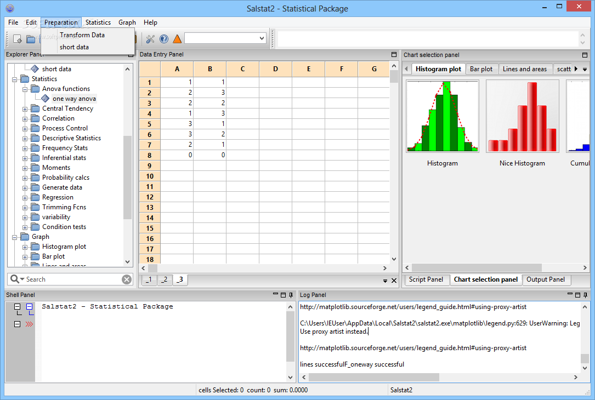The image size is (595, 400).
Task: Select sheet tab _2
Action: click(165, 279)
